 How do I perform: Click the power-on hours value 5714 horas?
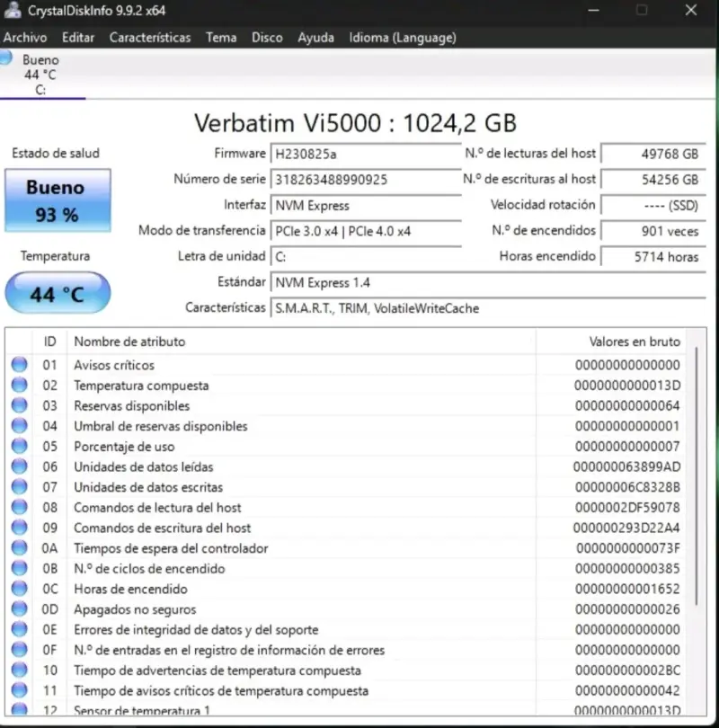653,257
